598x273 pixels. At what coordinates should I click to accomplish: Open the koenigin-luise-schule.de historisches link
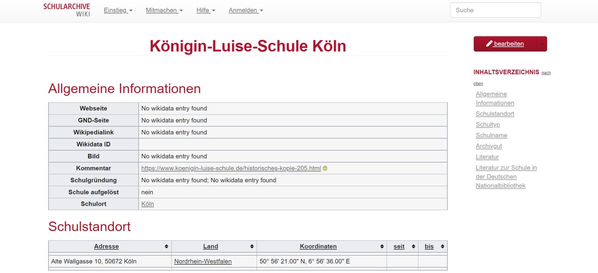[231, 168]
